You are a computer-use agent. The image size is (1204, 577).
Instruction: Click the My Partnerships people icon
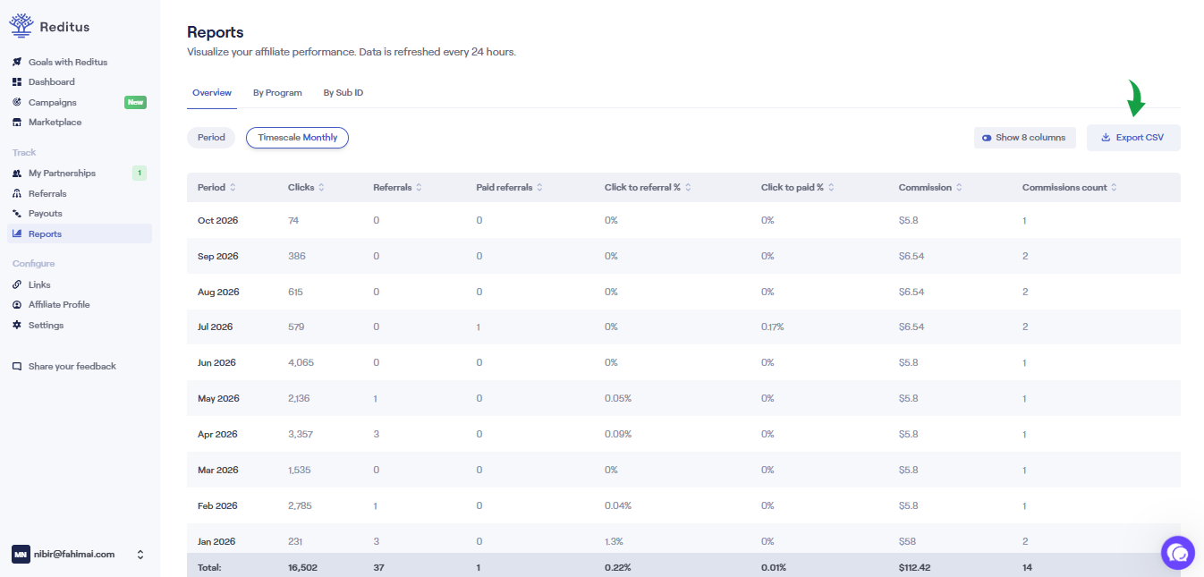17,174
